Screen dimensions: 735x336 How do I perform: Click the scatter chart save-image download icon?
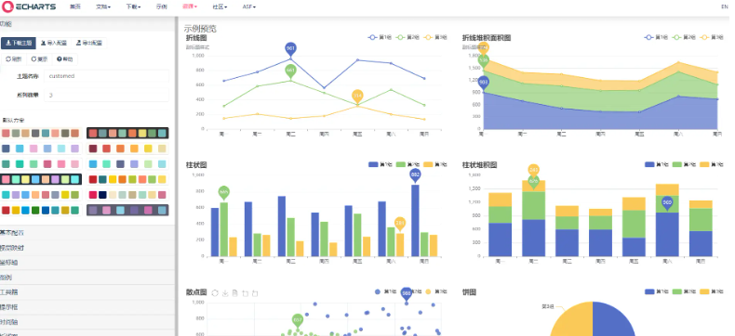tap(225, 293)
